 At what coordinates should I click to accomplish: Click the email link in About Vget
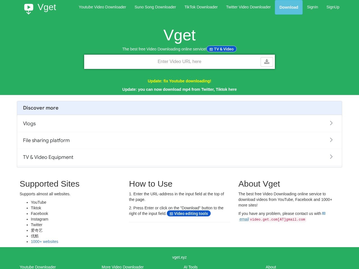click(x=244, y=219)
